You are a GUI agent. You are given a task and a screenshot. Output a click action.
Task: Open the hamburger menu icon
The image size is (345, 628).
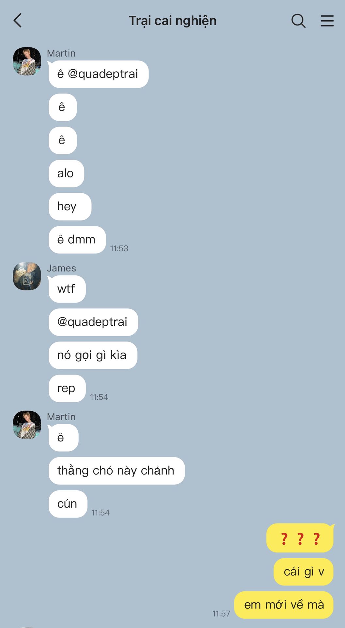click(x=327, y=21)
